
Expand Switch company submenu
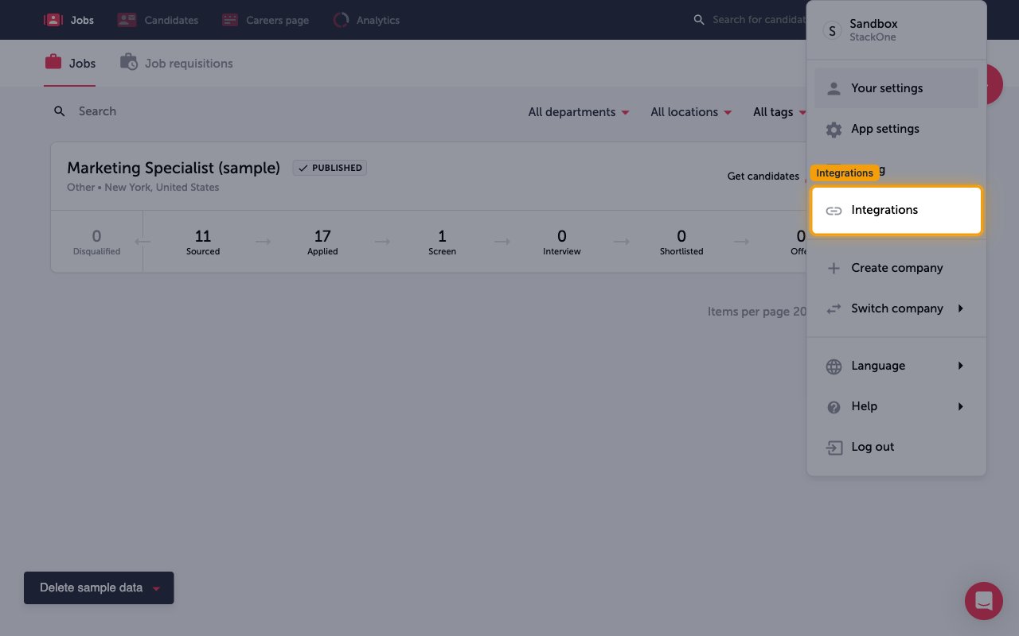click(896, 308)
